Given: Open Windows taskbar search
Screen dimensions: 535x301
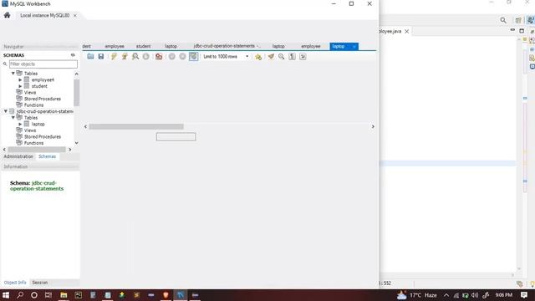Looking at the screenshot, I should (x=20, y=295).
